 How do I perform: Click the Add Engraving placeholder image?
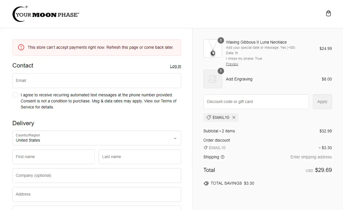point(213,79)
